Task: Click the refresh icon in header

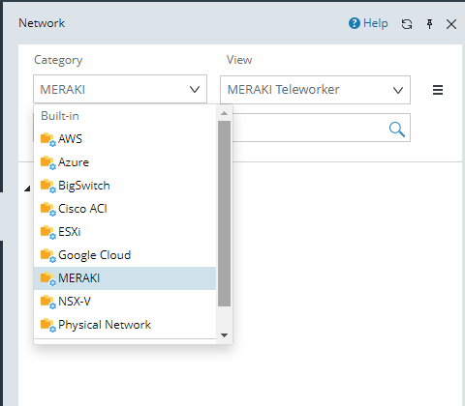Action: click(x=407, y=24)
